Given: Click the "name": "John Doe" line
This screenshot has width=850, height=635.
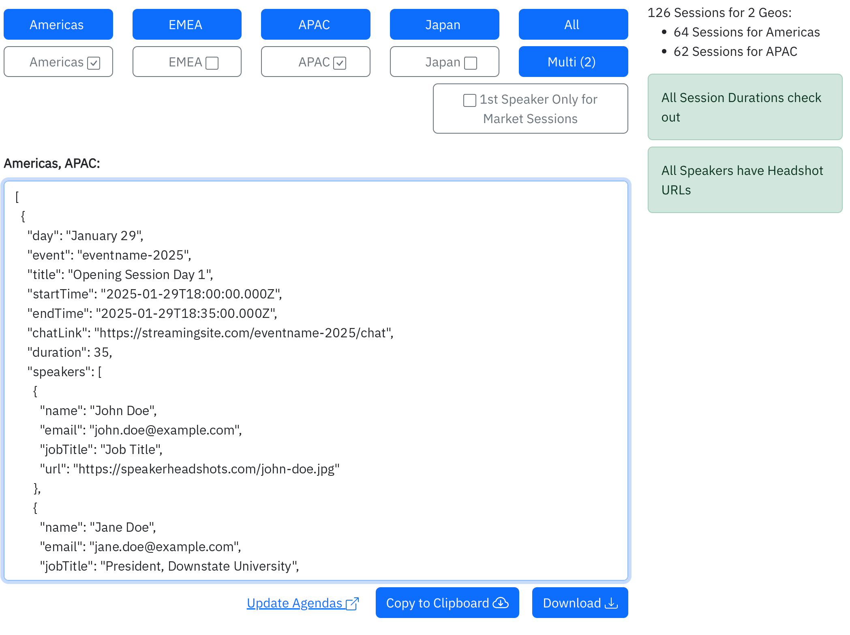Looking at the screenshot, I should point(98,411).
